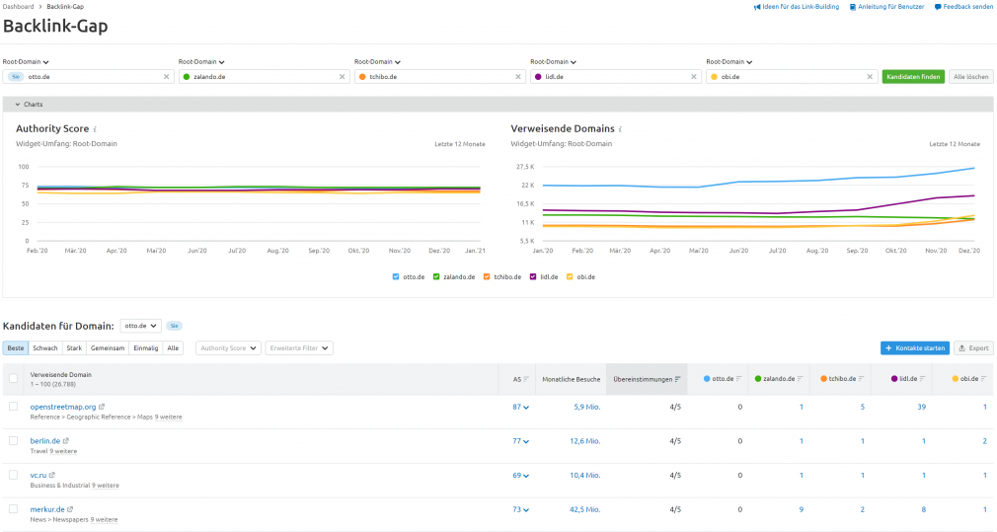
Task: Open Root-Domain dropdown above zalando.de
Action: click(201, 62)
